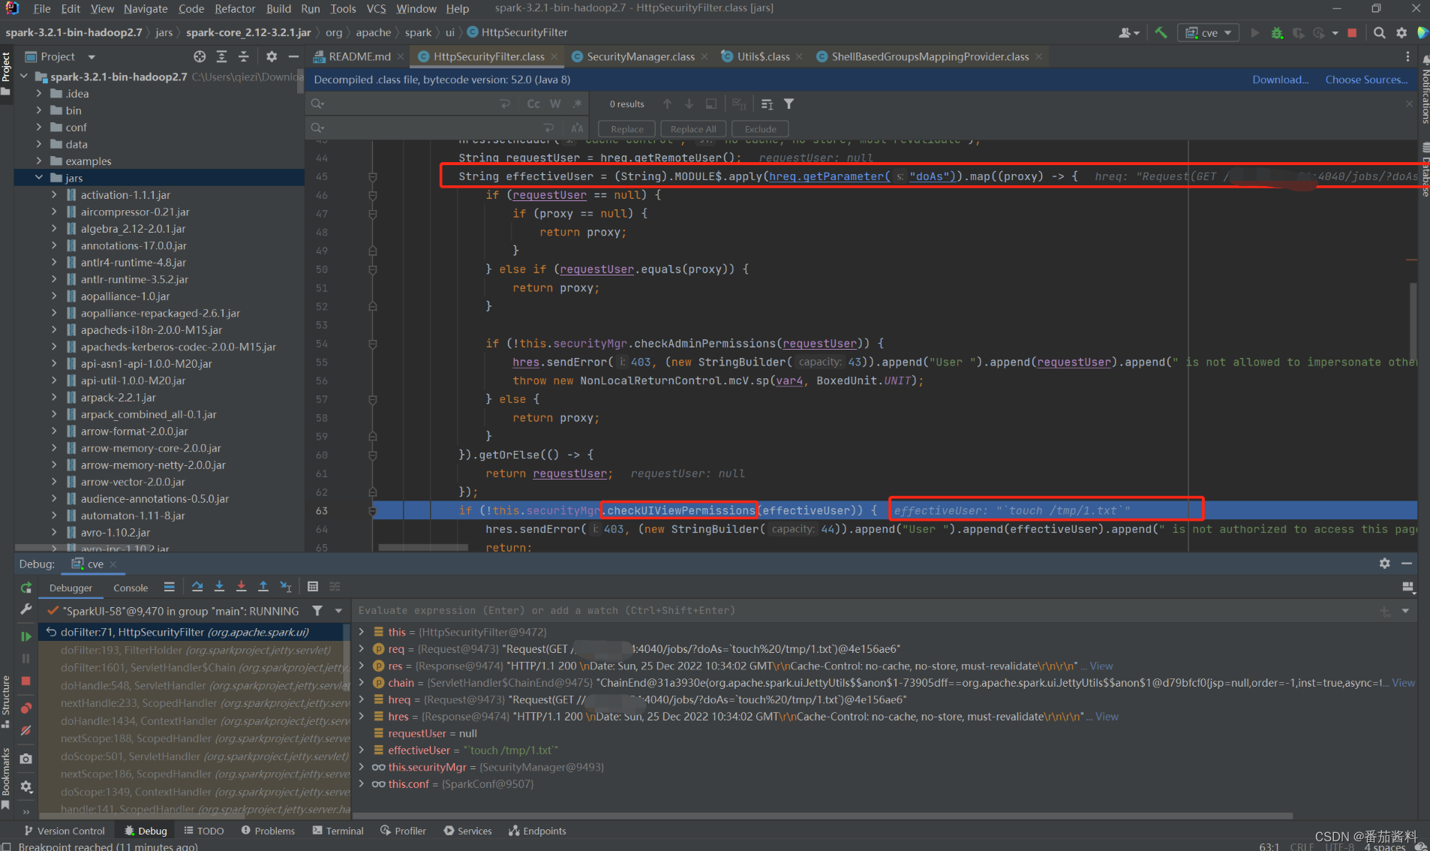Click the Exclude button
Viewport: 1430px width, 851px height.
(x=760, y=128)
